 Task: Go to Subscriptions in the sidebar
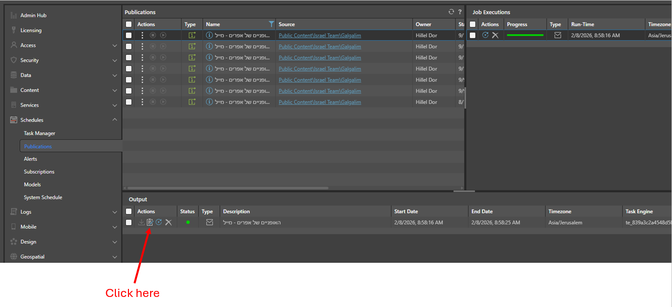pos(39,171)
